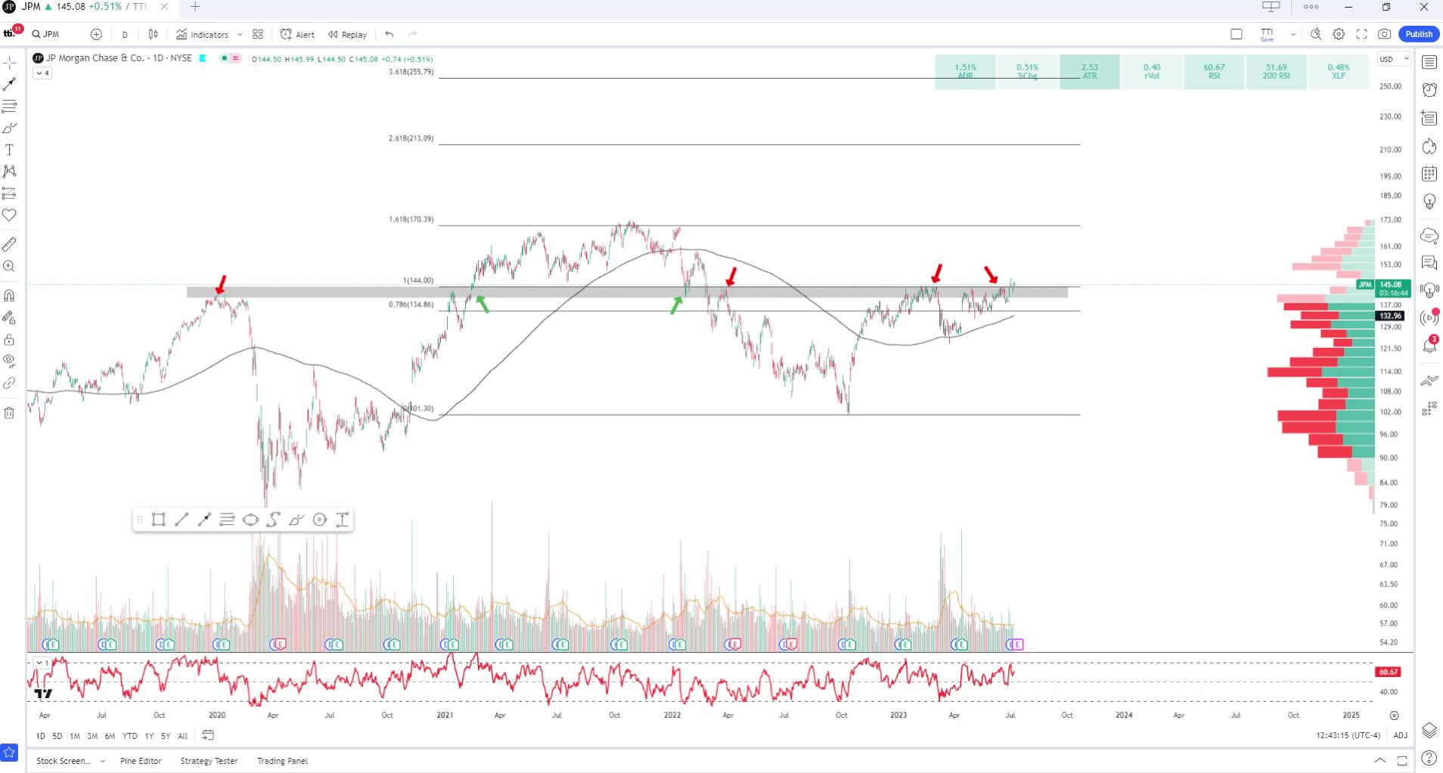Click the green series color dot in legend

coord(223,58)
